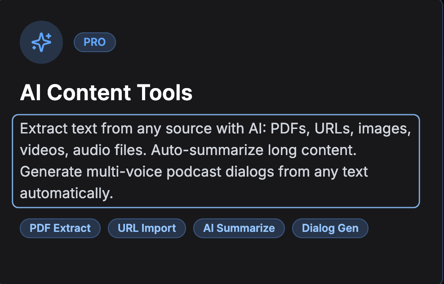Tap the AI Summarize tag pill
Screen dimensions: 444x284
pos(239,228)
